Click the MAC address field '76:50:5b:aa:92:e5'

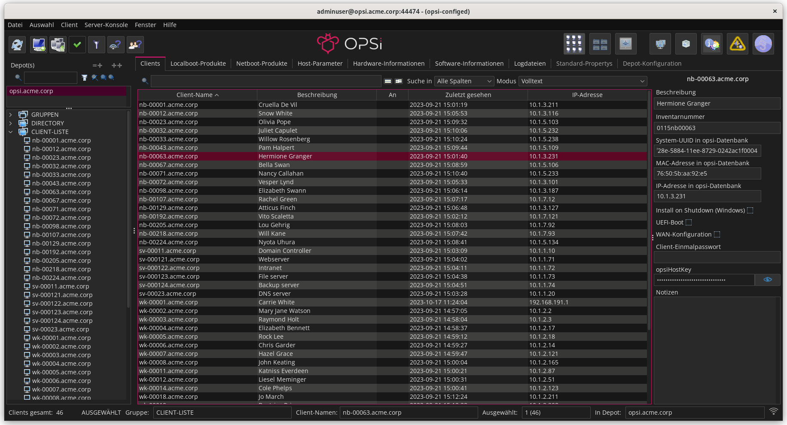pyautogui.click(x=708, y=173)
